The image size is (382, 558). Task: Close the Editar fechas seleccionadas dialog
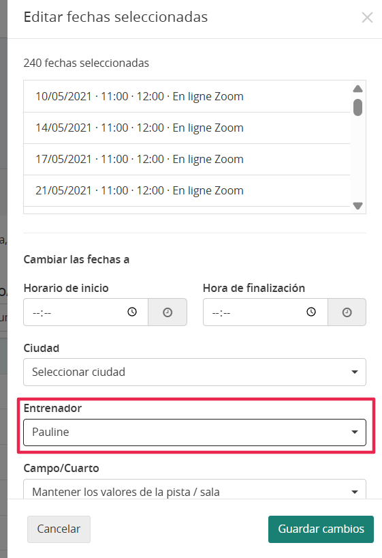367,17
